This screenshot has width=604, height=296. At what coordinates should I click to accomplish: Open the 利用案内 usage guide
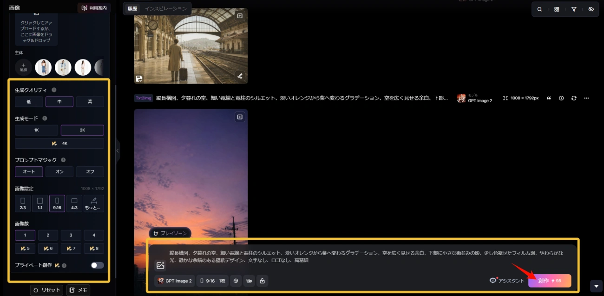click(94, 8)
